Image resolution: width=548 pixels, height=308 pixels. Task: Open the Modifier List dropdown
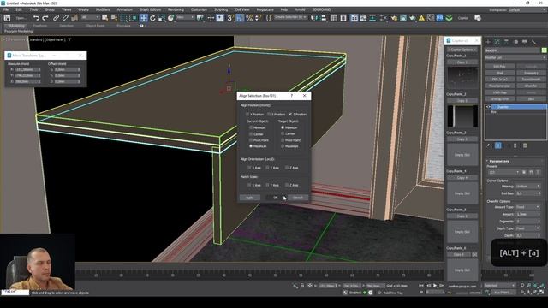(x=515, y=57)
